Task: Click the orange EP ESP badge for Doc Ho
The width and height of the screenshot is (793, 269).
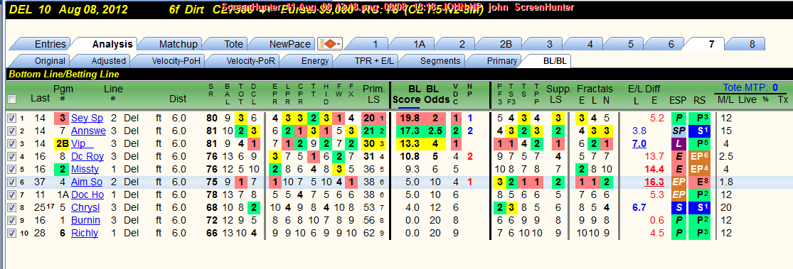Action: pyautogui.click(x=678, y=195)
